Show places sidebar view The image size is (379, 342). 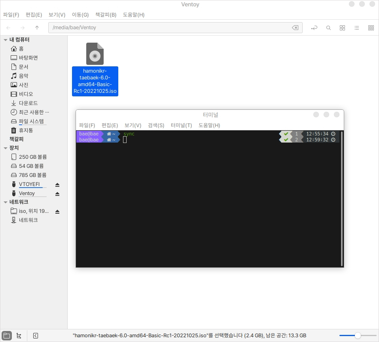[x=7, y=336]
